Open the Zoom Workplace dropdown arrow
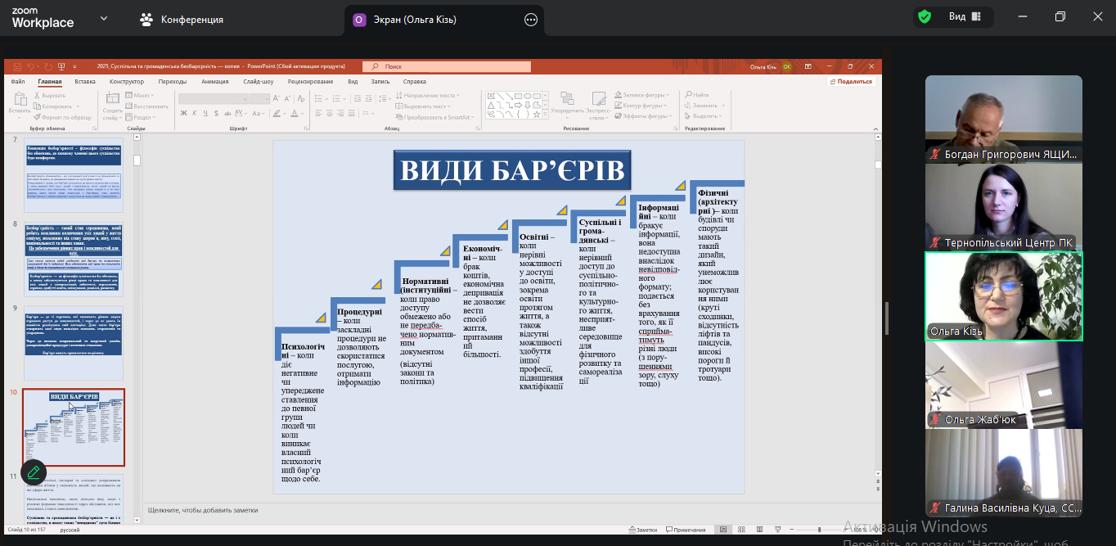Image resolution: width=1116 pixels, height=546 pixels. 104,18
